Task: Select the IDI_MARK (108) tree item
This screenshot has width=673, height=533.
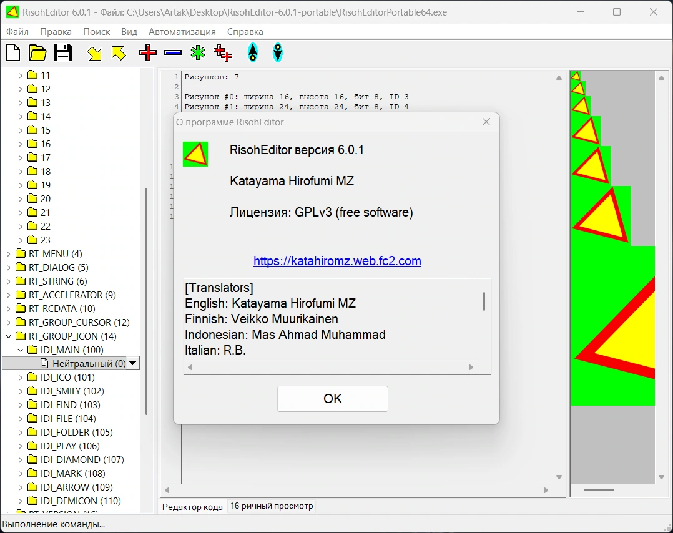Action: click(x=72, y=473)
